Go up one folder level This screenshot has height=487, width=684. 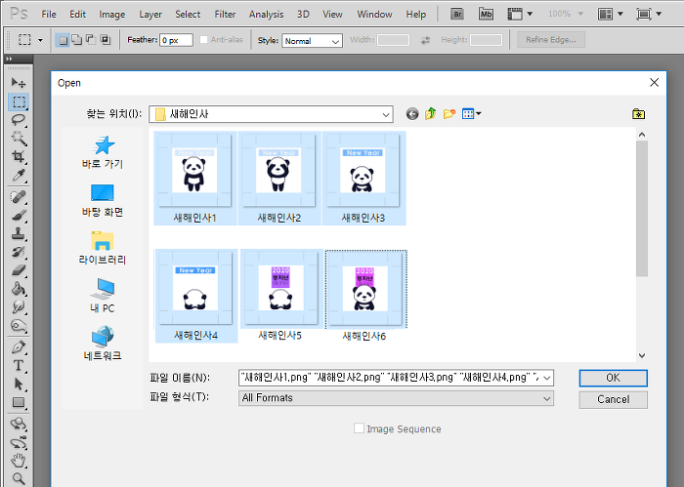point(430,114)
